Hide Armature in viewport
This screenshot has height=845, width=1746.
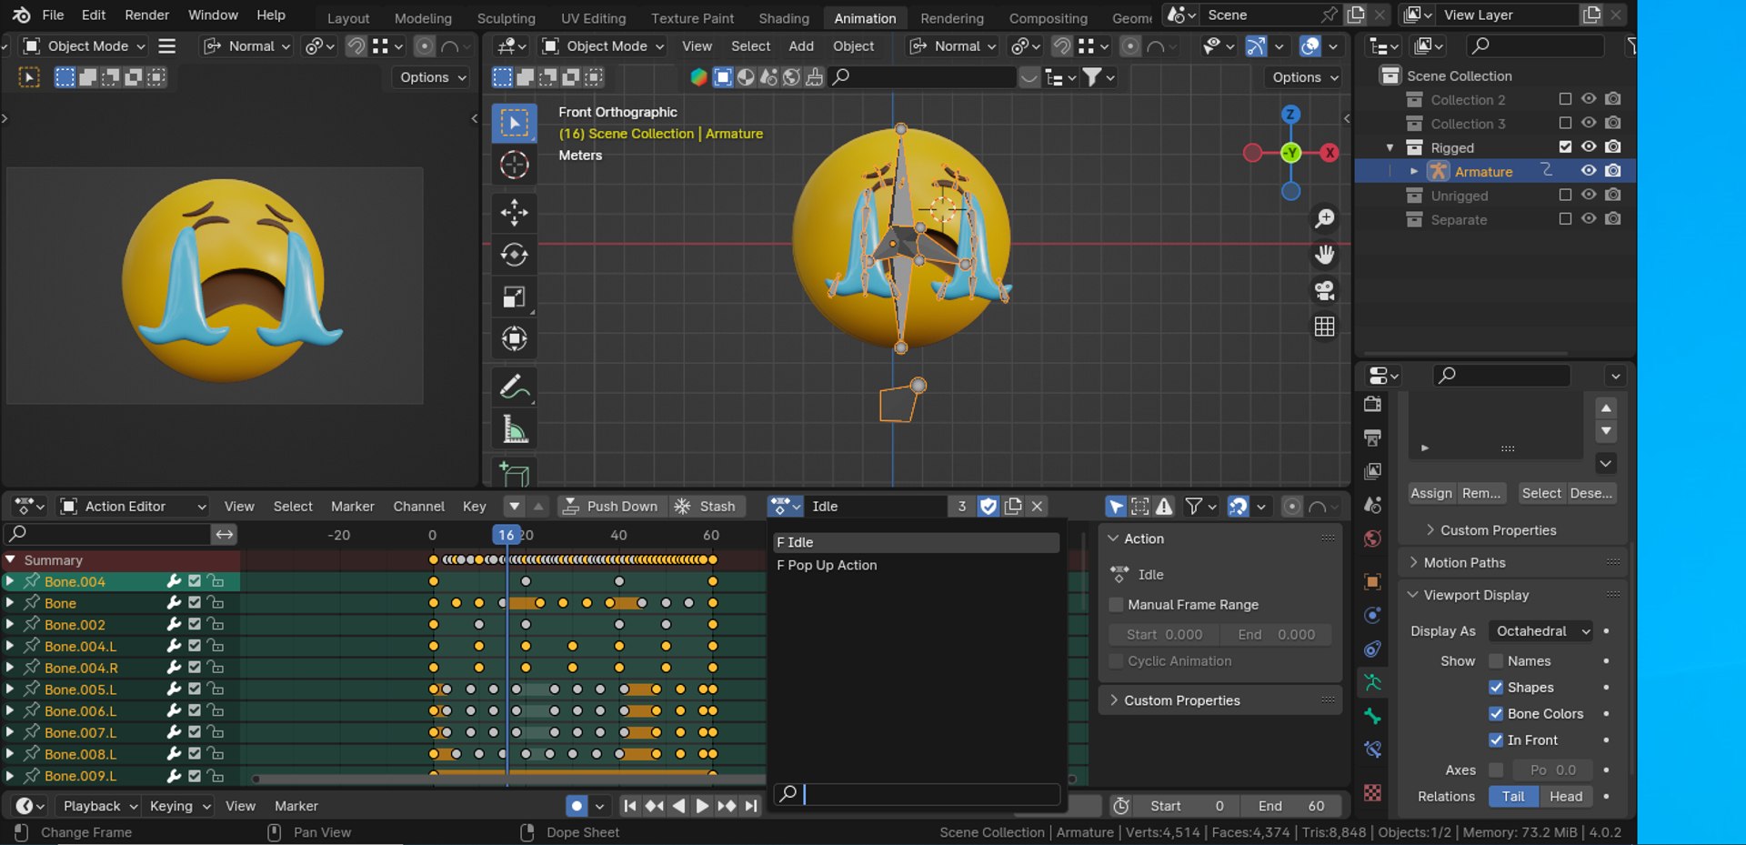coord(1589,171)
